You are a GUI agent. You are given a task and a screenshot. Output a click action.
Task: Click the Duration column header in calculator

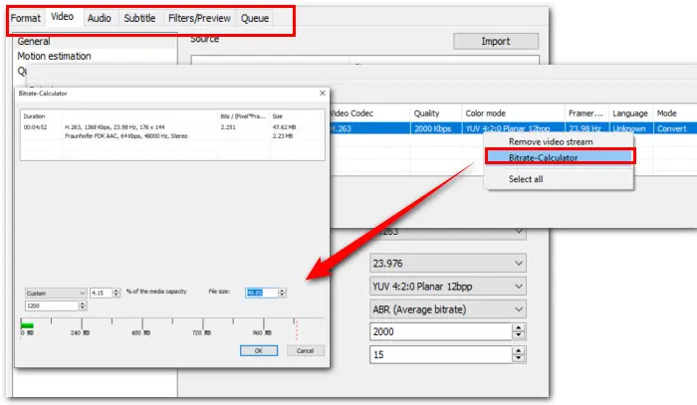[x=42, y=116]
